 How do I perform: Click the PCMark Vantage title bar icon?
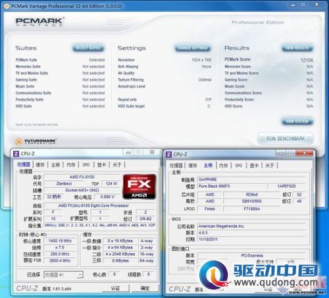[7, 6]
